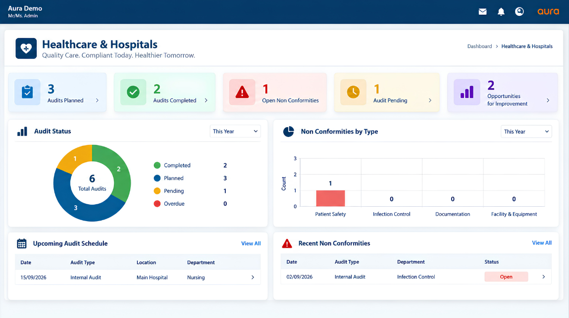Viewport: 569px width, 318px height.
Task: Expand the Opportunities for Improvement arrow
Action: pos(548,100)
